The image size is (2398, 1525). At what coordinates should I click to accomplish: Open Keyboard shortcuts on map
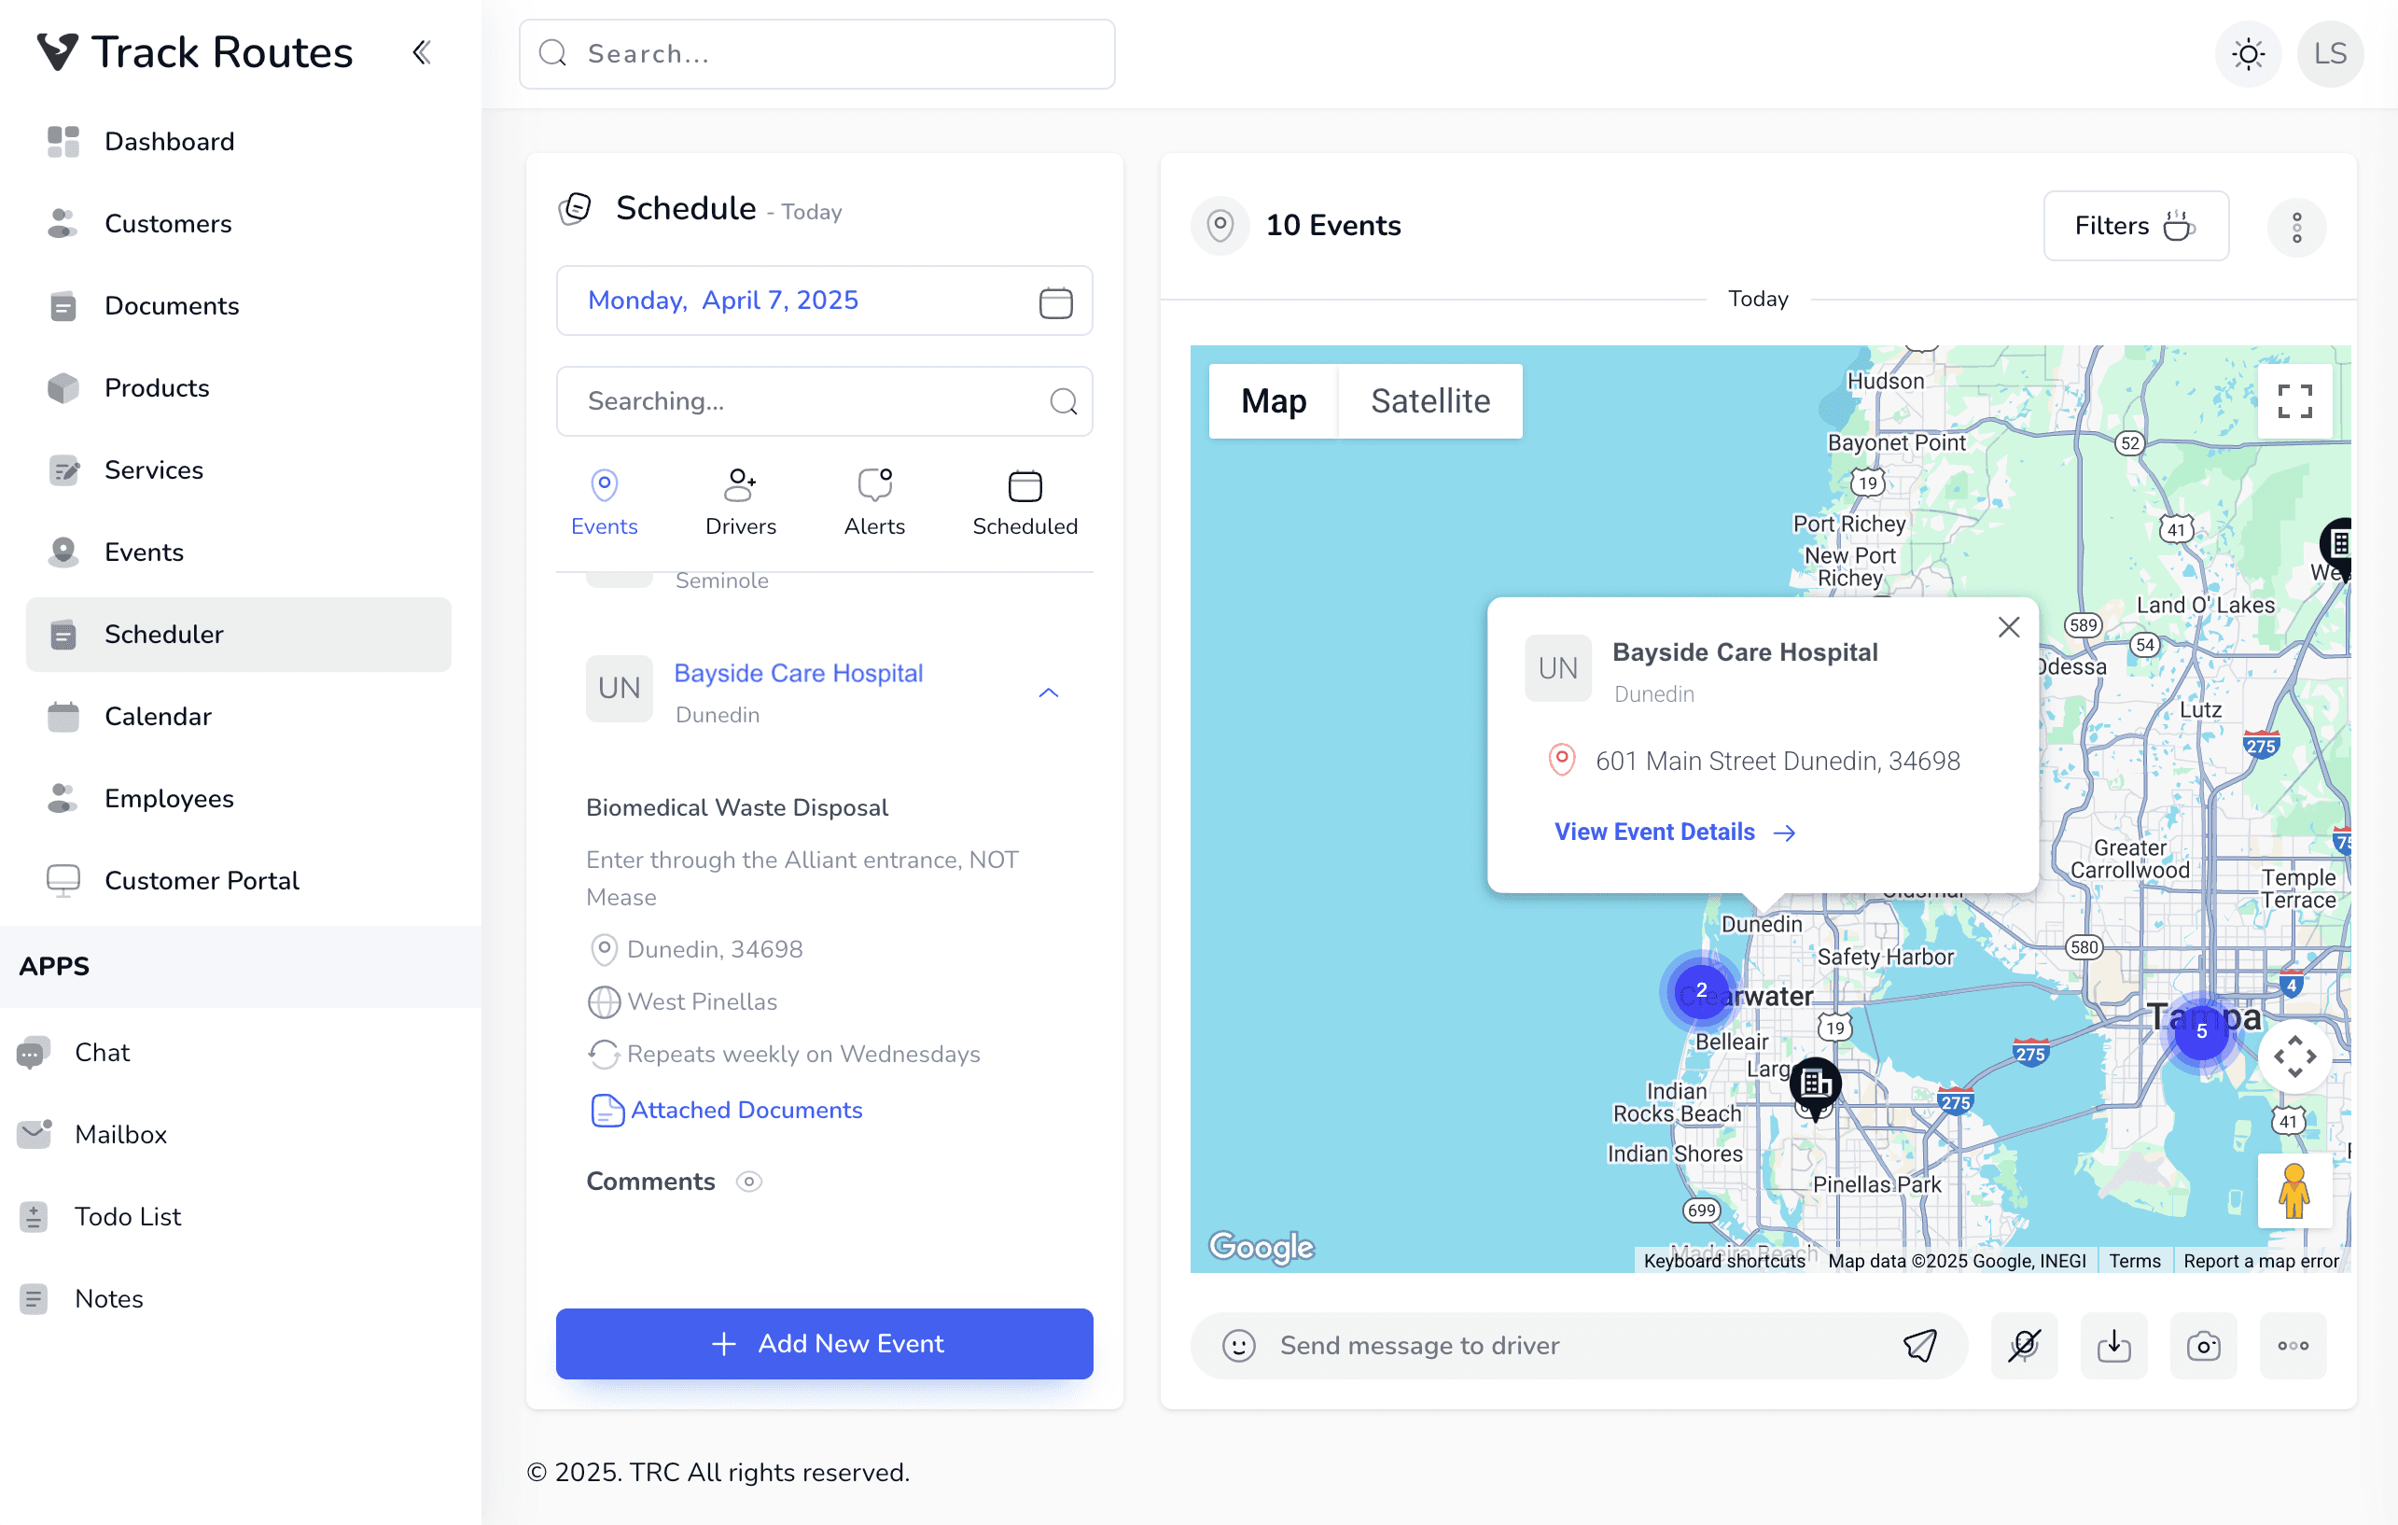[1723, 1260]
